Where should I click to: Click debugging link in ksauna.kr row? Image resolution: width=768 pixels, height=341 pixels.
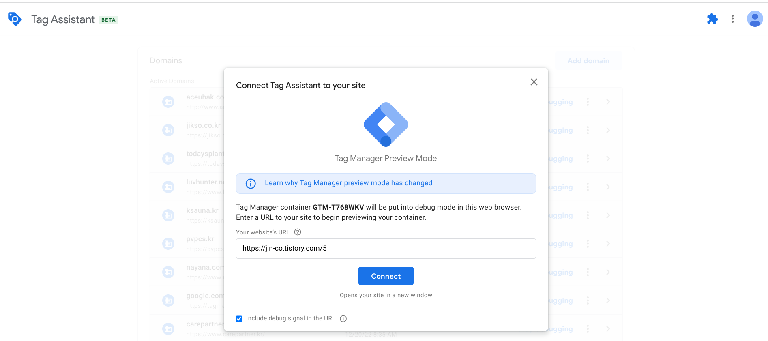(561, 215)
